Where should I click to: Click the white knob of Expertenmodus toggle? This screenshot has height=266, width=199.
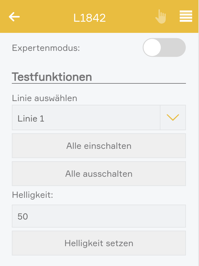[x=152, y=48]
